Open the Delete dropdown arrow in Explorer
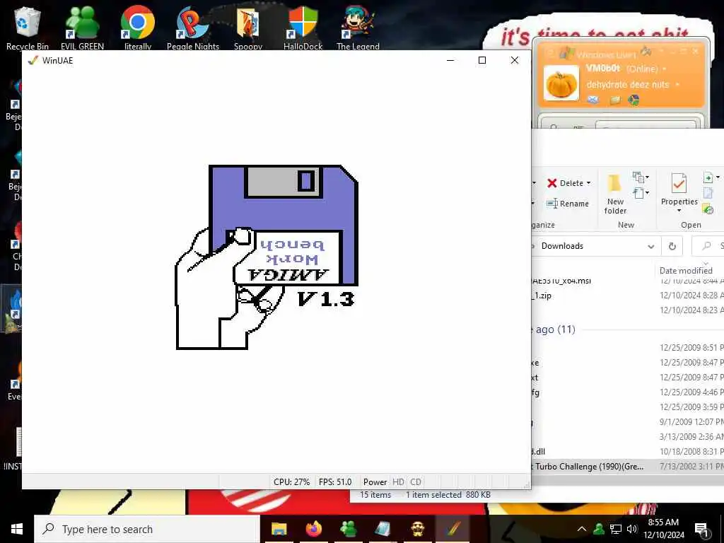Image resolution: width=724 pixels, height=543 pixels. pyautogui.click(x=589, y=183)
